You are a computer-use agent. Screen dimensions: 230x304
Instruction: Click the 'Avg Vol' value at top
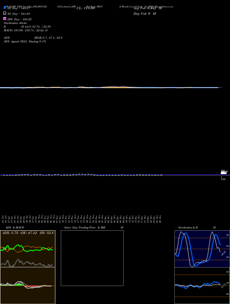(148, 8)
